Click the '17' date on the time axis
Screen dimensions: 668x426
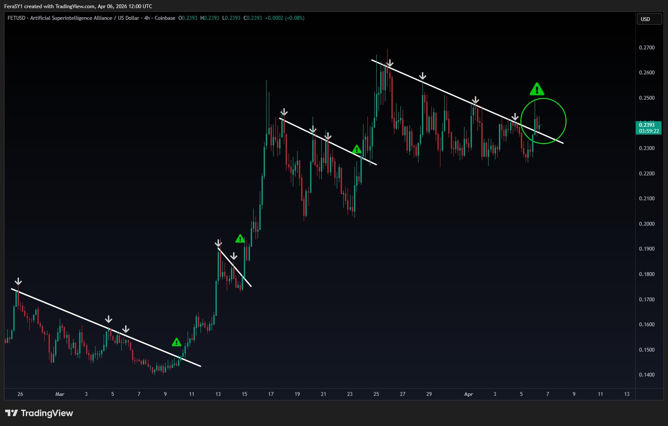coord(271,394)
